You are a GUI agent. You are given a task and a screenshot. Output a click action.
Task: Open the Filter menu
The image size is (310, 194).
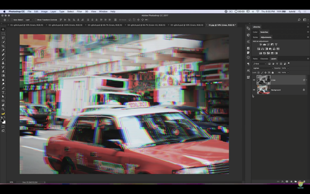point(79,12)
